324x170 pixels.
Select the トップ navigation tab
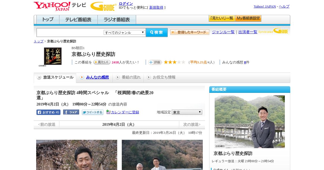tap(48, 20)
